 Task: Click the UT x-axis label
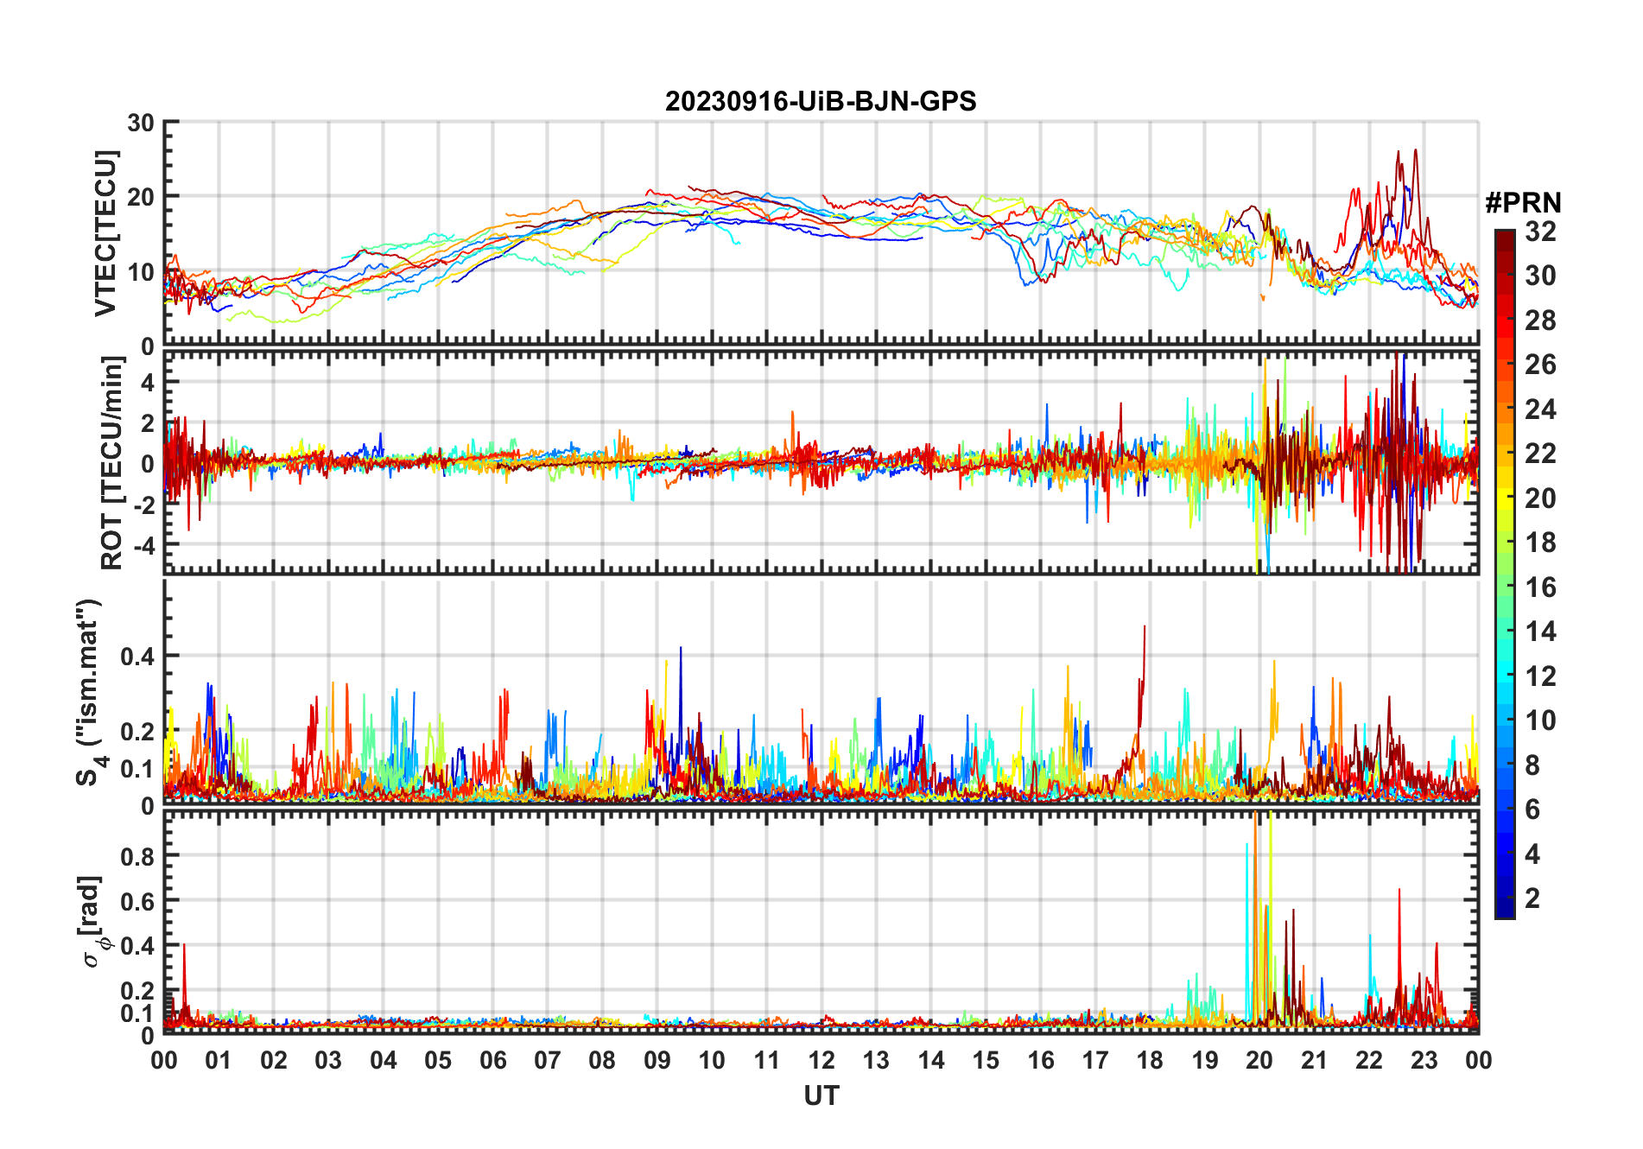click(x=821, y=1095)
